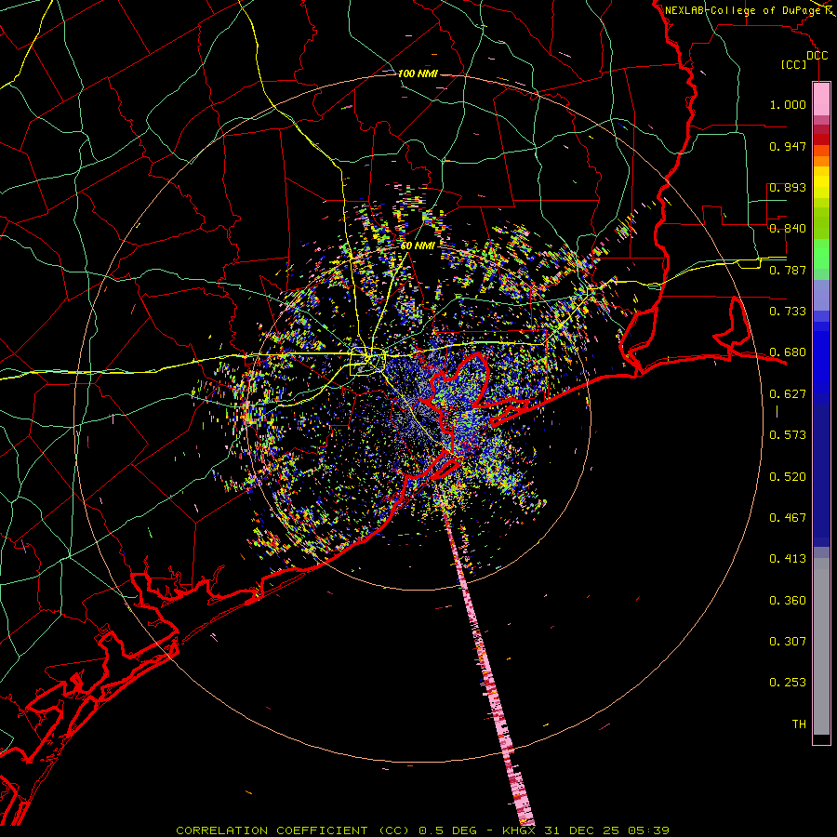The height and width of the screenshot is (837, 837).
Task: Select the 0.680 scale value
Action: coord(788,352)
